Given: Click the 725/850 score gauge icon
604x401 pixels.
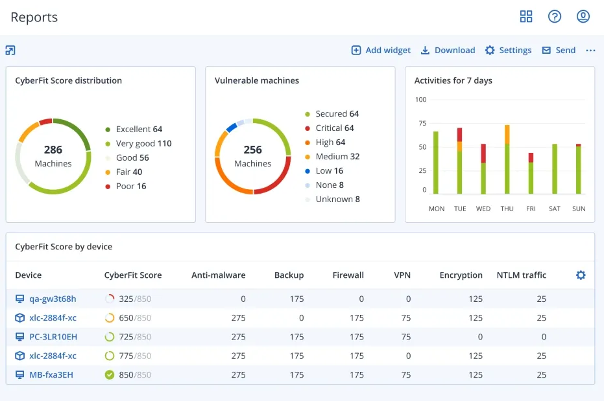Looking at the screenshot, I should click(x=110, y=337).
